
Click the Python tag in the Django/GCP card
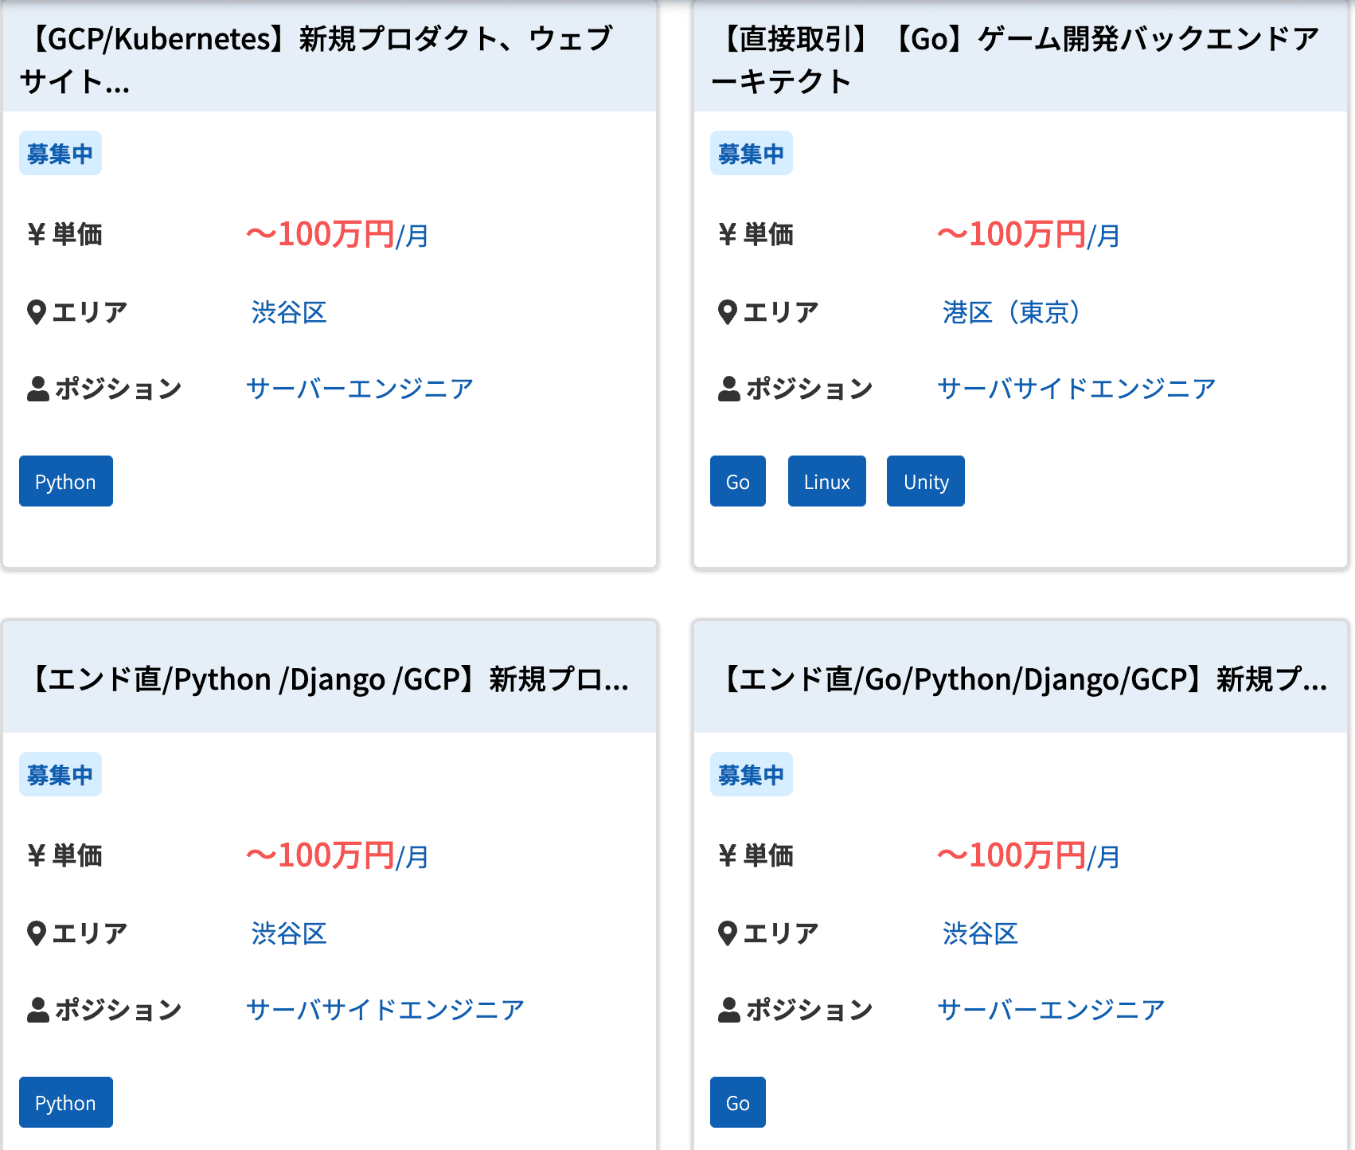66,1103
